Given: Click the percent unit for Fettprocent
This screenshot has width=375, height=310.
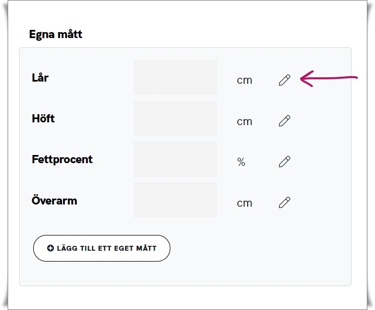Looking at the screenshot, I should [x=241, y=162].
